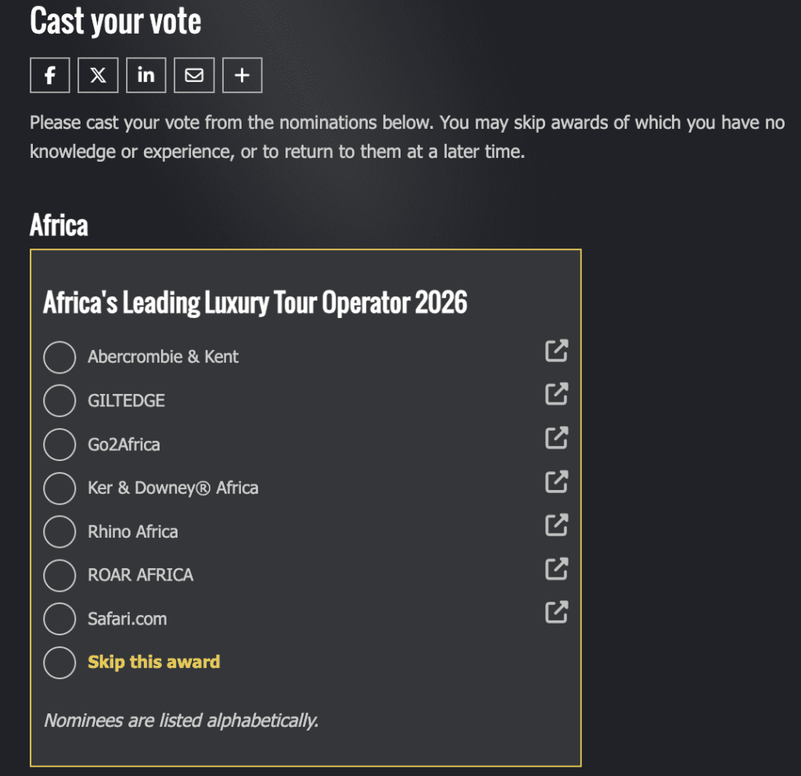
Task: Choose the Go2Africa radio button
Action: (x=59, y=445)
